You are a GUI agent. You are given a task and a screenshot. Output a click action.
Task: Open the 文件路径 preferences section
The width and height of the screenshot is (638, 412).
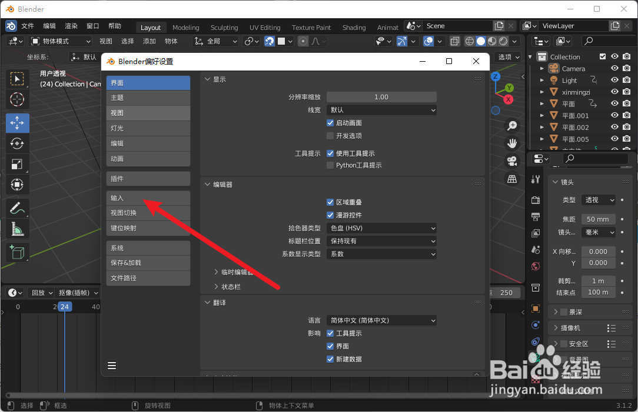148,279
